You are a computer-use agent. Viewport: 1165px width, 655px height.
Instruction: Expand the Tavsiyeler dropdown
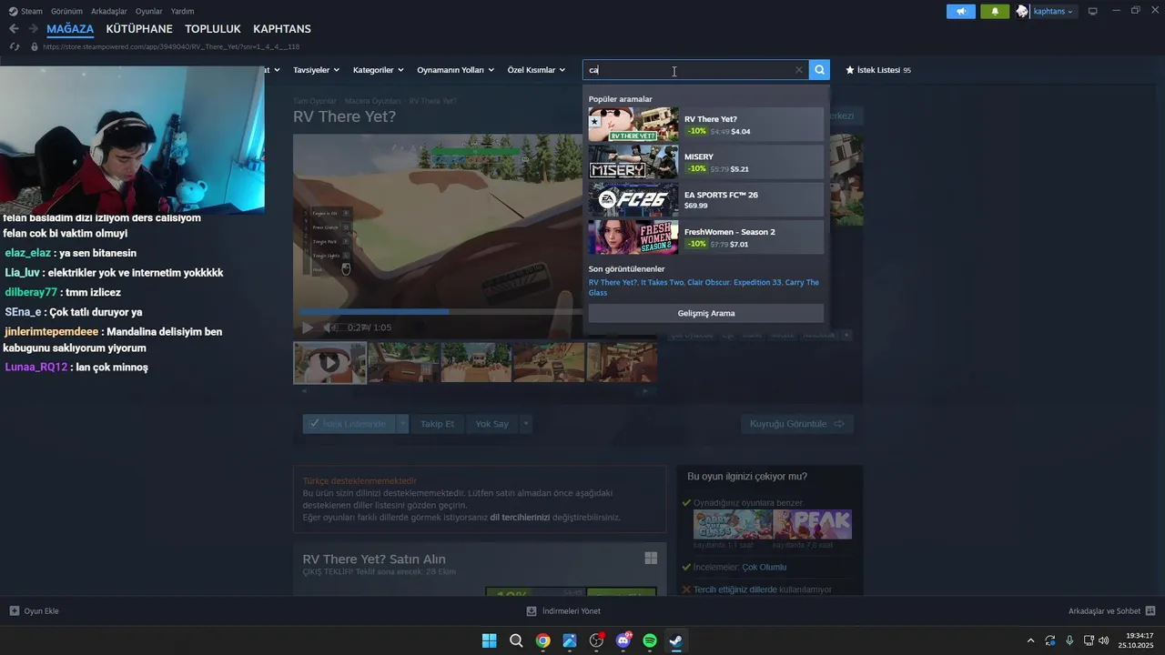tap(316, 70)
